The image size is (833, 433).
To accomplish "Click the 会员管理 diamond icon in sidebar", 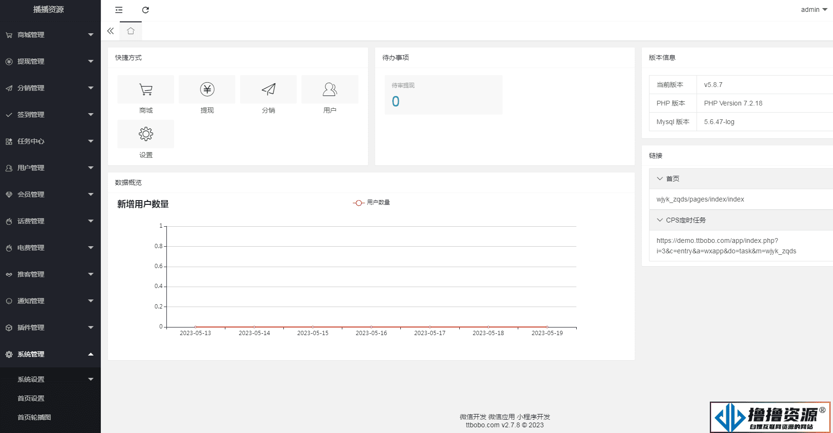I will click(9, 195).
